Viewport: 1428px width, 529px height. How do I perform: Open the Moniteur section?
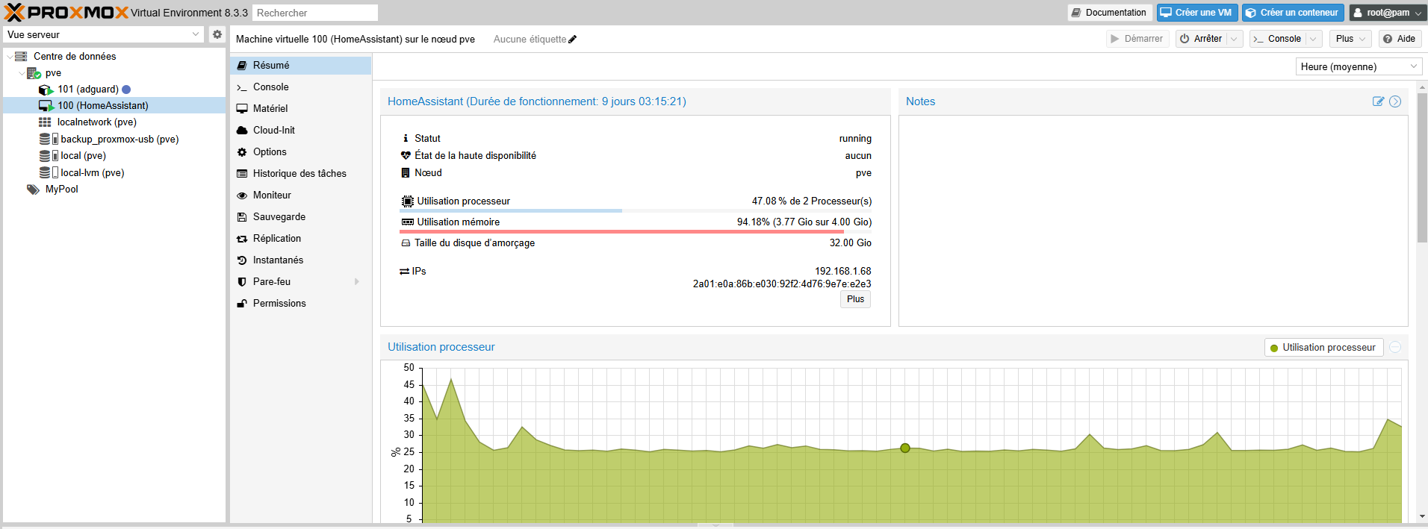[x=300, y=195]
